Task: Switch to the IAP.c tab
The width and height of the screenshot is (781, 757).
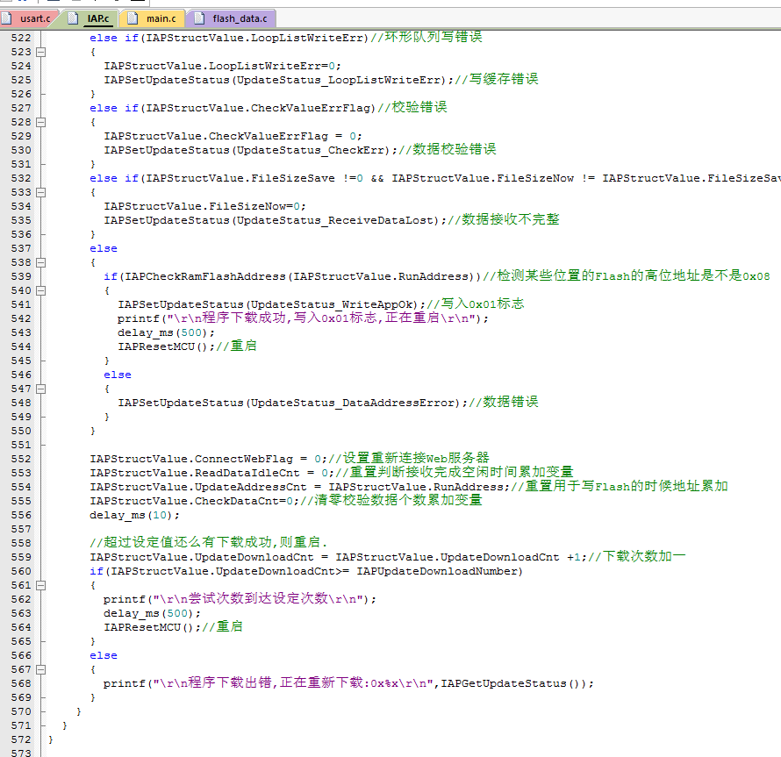Action: click(x=93, y=18)
